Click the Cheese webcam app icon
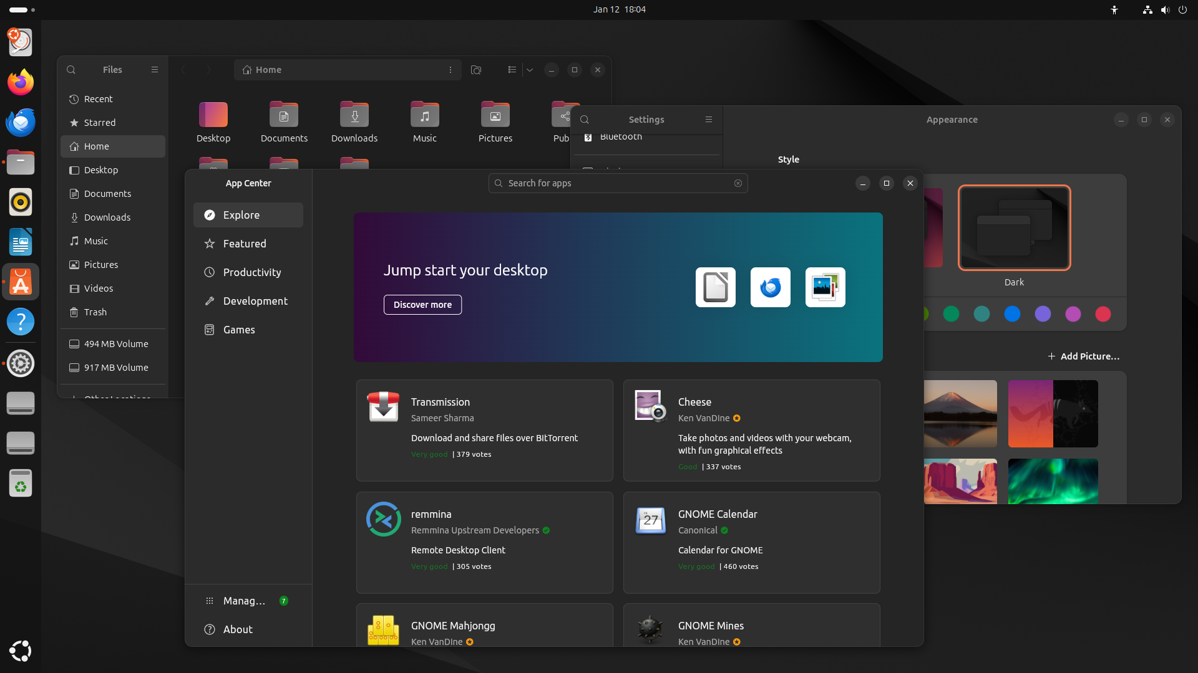The height and width of the screenshot is (673, 1198). (x=650, y=406)
